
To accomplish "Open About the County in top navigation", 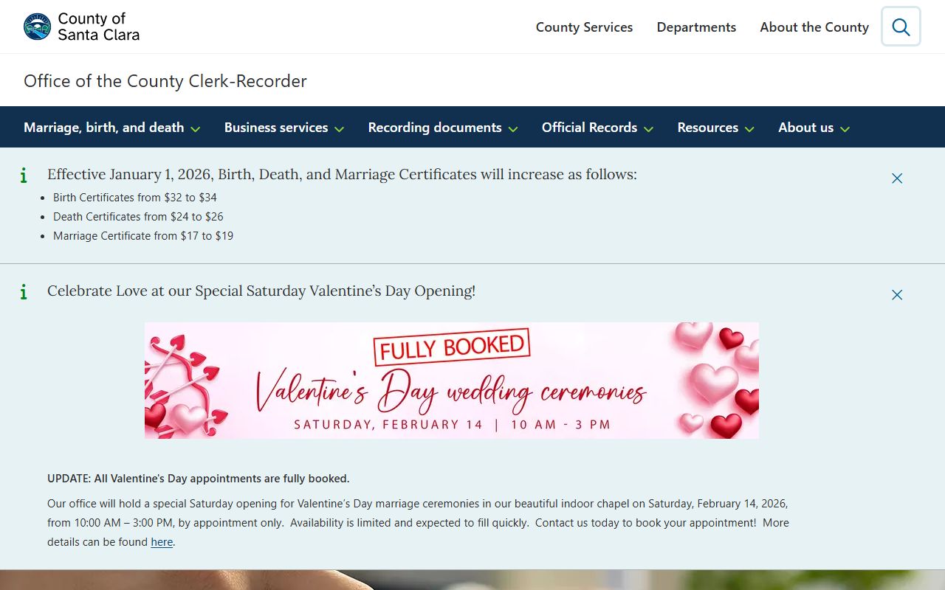I will pyautogui.click(x=814, y=27).
